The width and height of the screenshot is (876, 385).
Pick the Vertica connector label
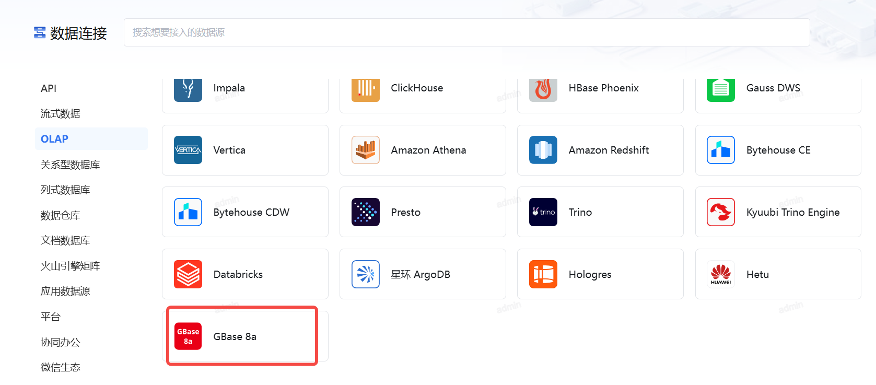(229, 150)
